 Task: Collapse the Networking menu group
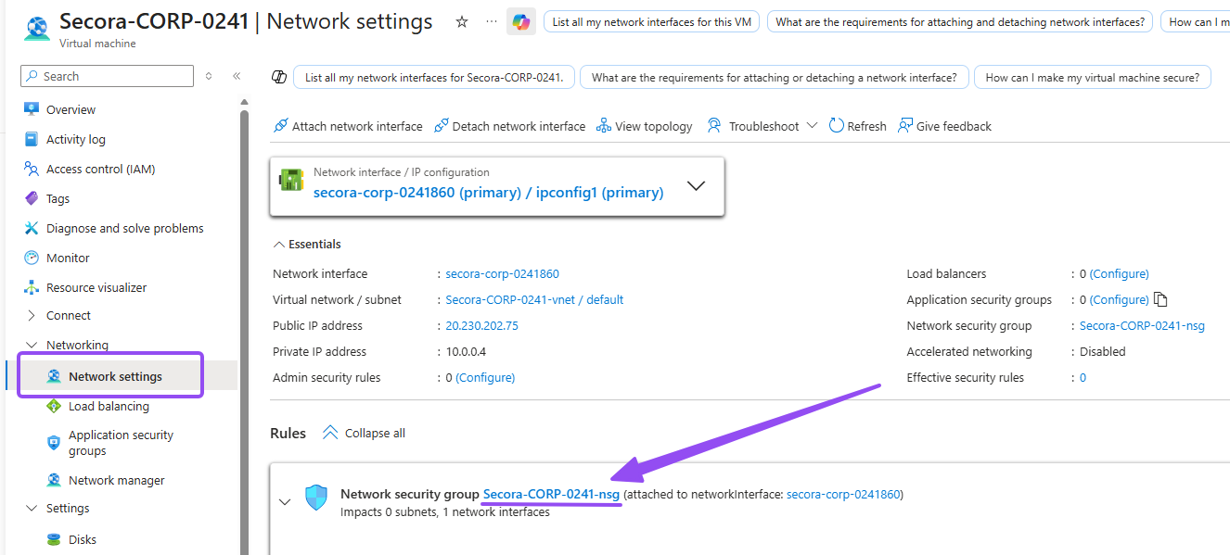pyautogui.click(x=32, y=345)
